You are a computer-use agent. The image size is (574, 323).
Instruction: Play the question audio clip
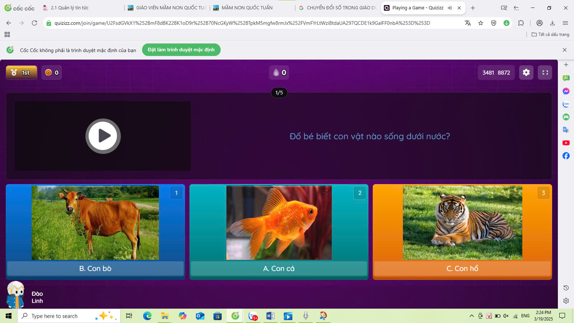(103, 136)
